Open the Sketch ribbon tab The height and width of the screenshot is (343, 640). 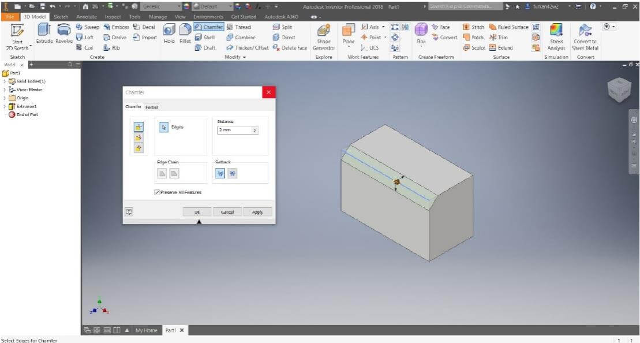(61, 17)
